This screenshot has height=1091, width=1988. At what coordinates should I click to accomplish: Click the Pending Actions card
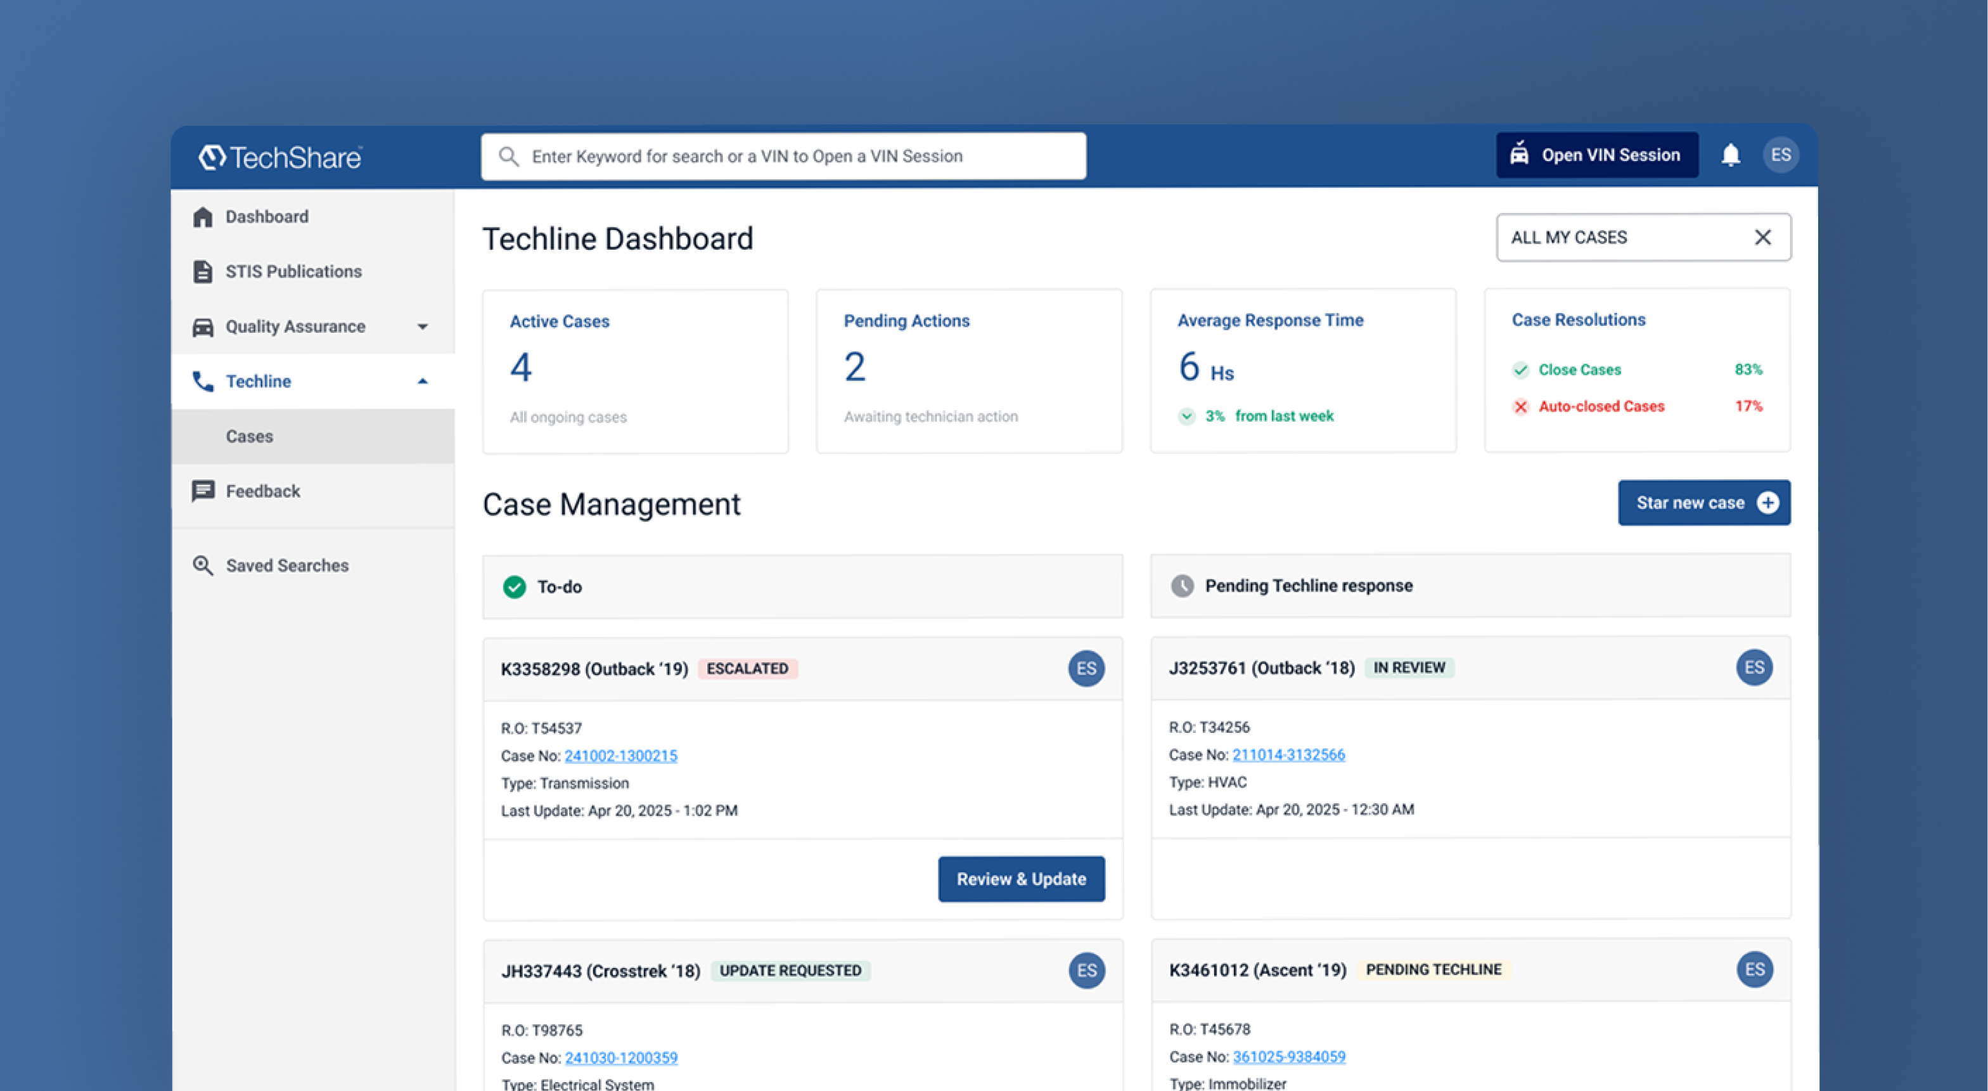[x=970, y=371]
